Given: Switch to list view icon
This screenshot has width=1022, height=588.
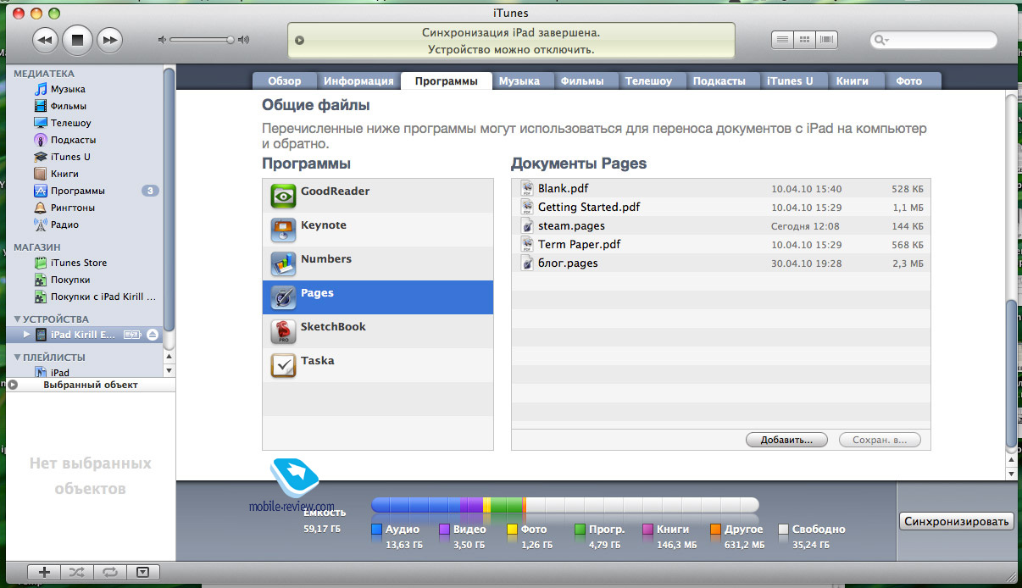Looking at the screenshot, I should click(783, 39).
